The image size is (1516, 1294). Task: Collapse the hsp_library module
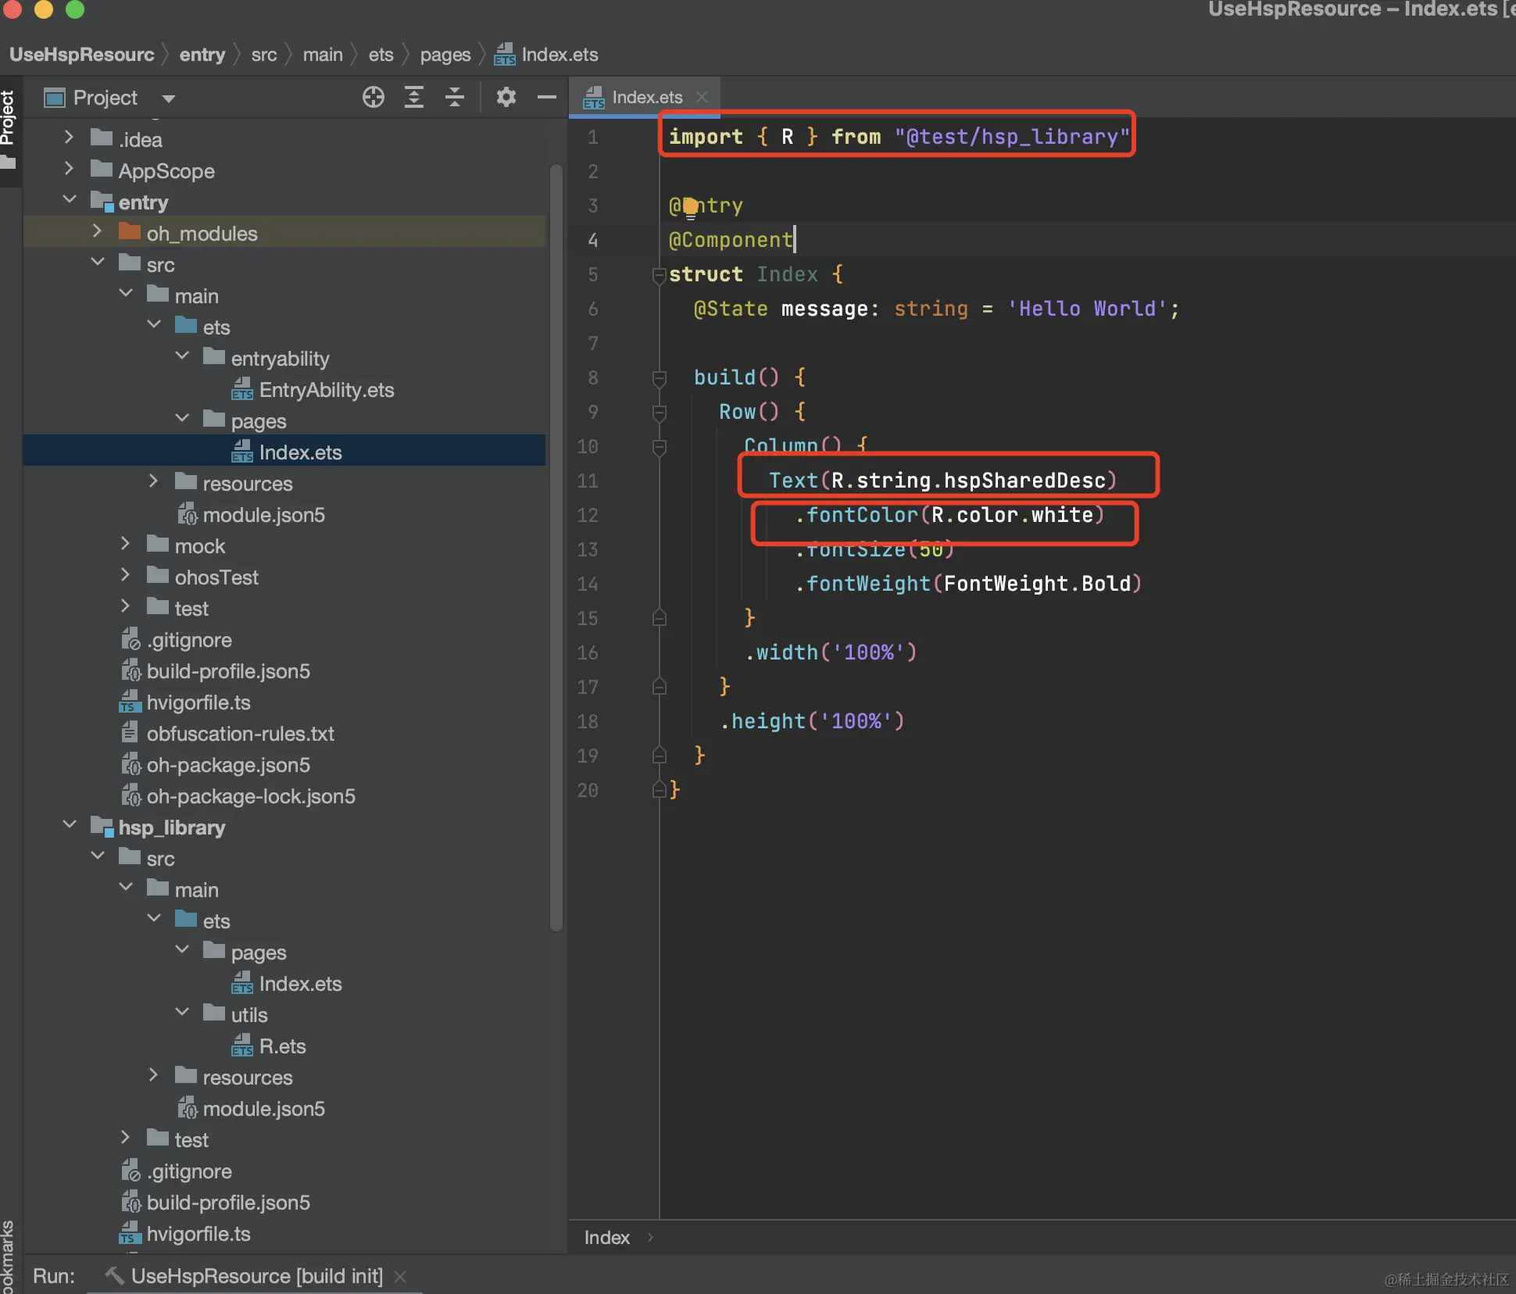click(69, 824)
